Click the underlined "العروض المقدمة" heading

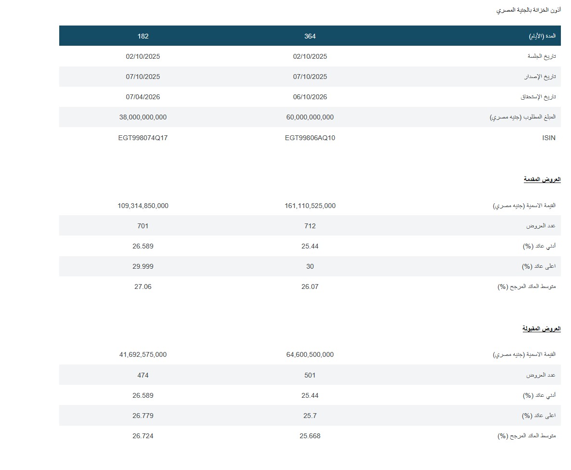click(x=542, y=180)
